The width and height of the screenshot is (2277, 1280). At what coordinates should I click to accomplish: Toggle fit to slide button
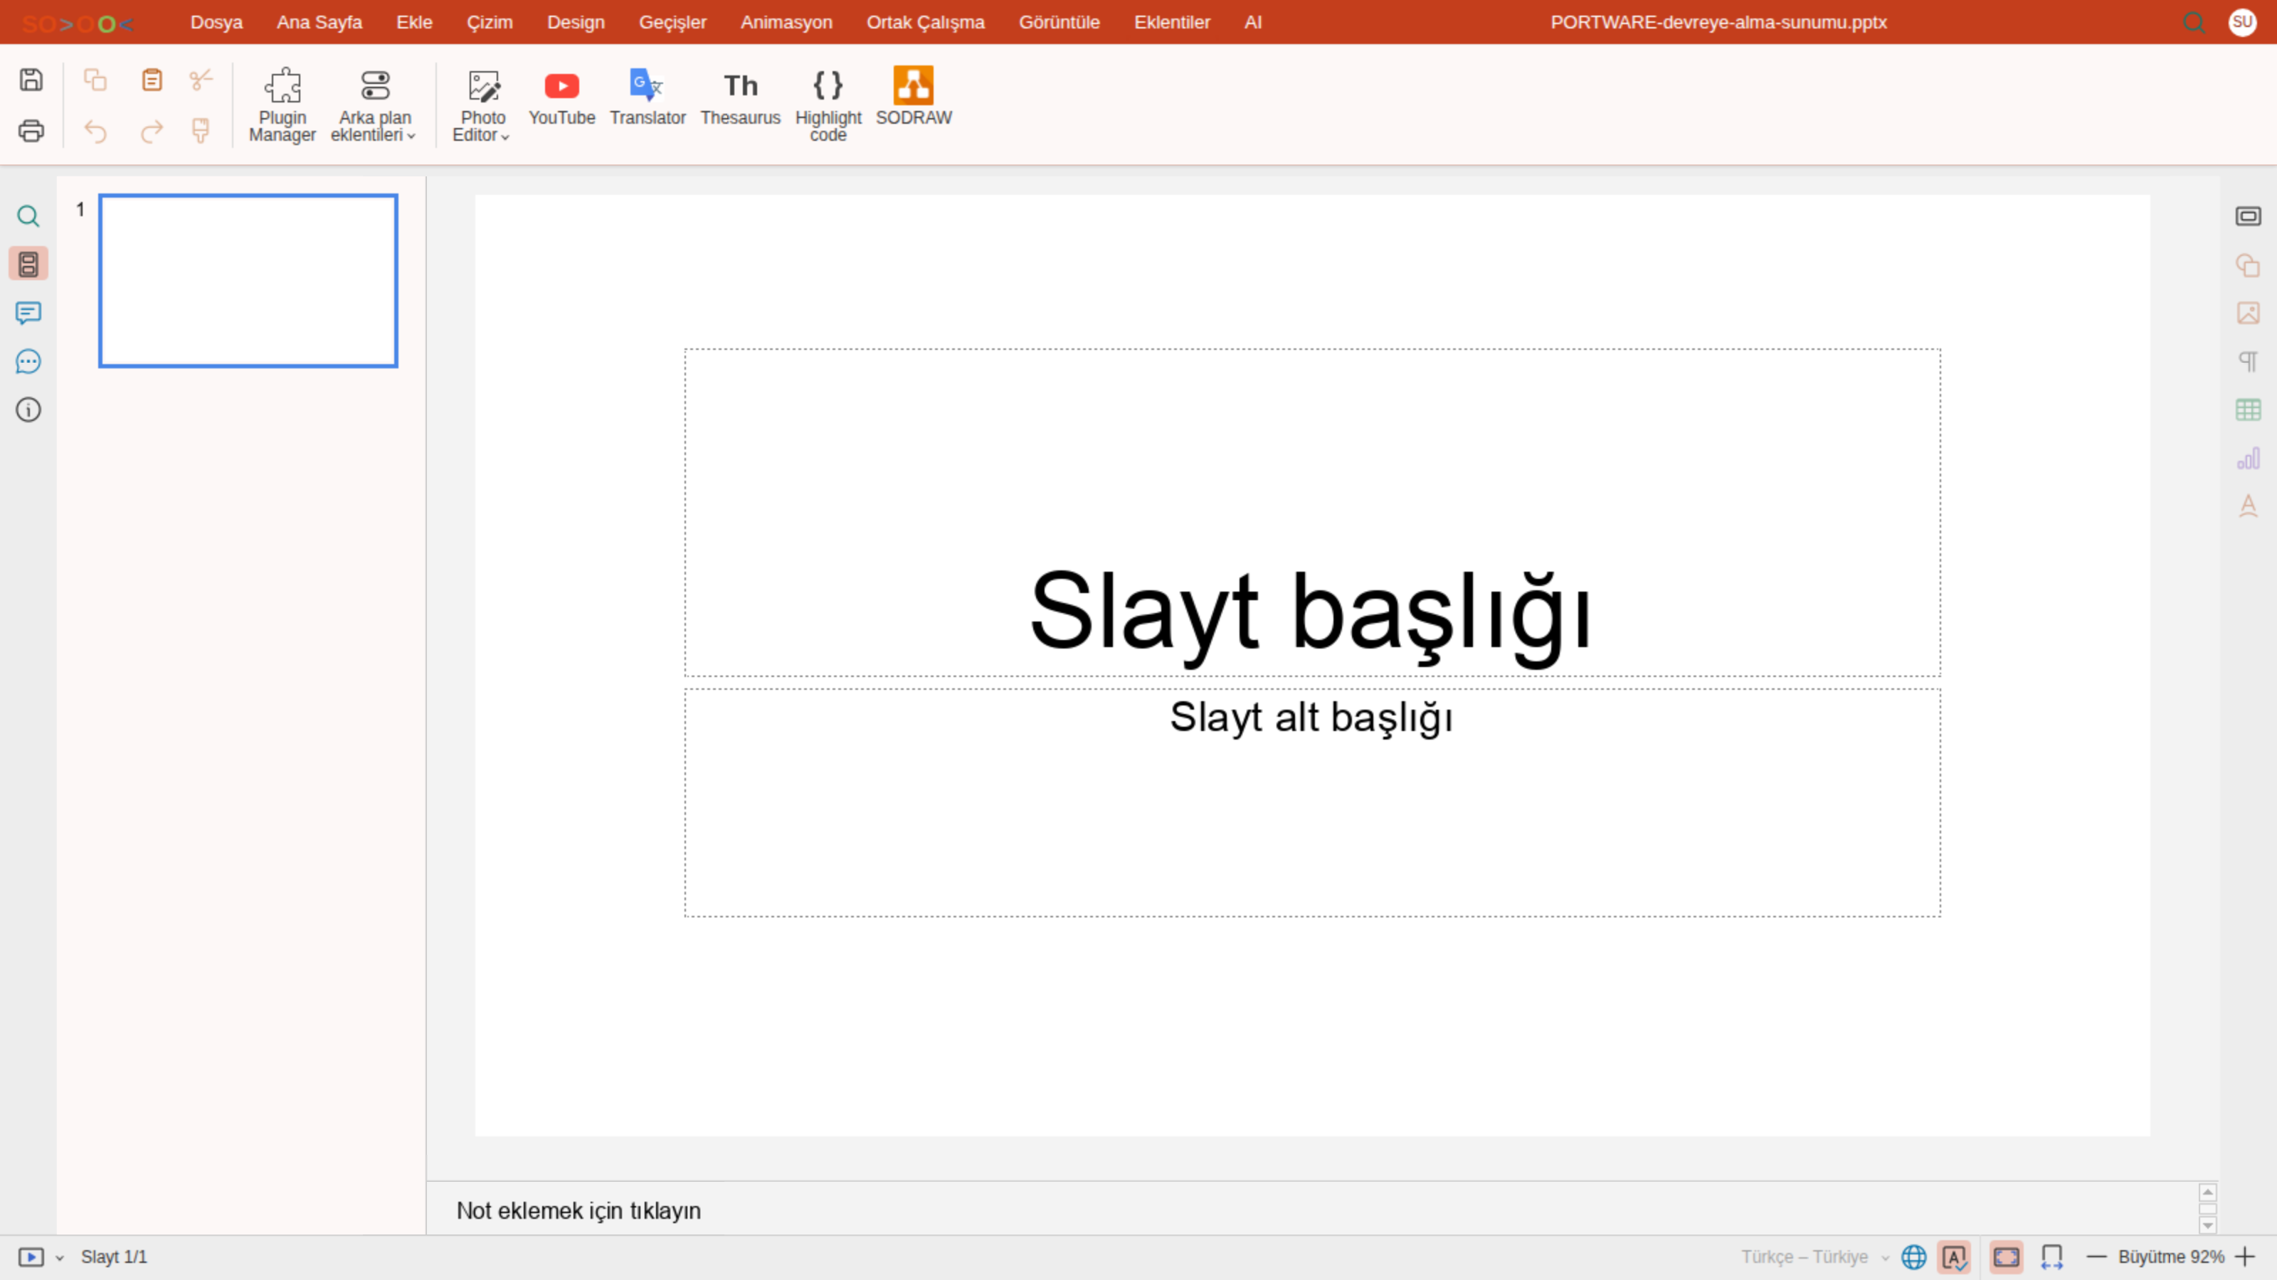coord(2006,1257)
